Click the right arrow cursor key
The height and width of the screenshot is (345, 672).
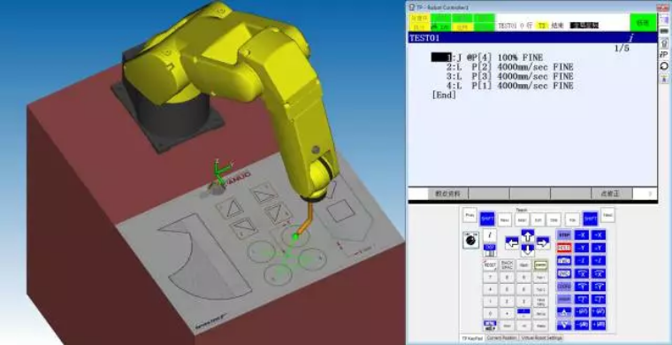[543, 242]
